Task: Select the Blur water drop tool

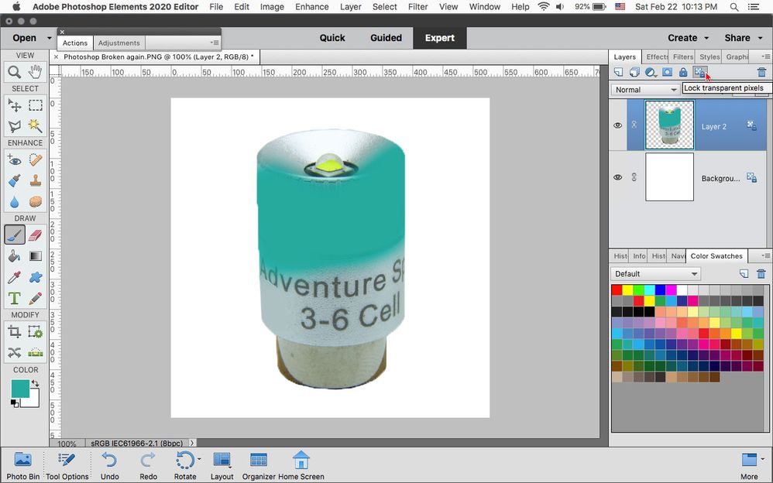Action: 14,201
